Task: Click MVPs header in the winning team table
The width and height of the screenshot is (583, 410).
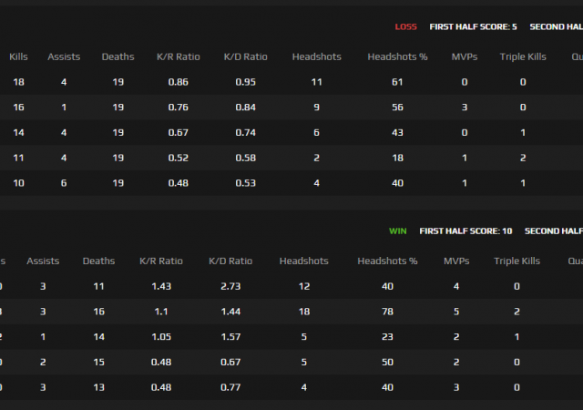Action: pos(456,261)
